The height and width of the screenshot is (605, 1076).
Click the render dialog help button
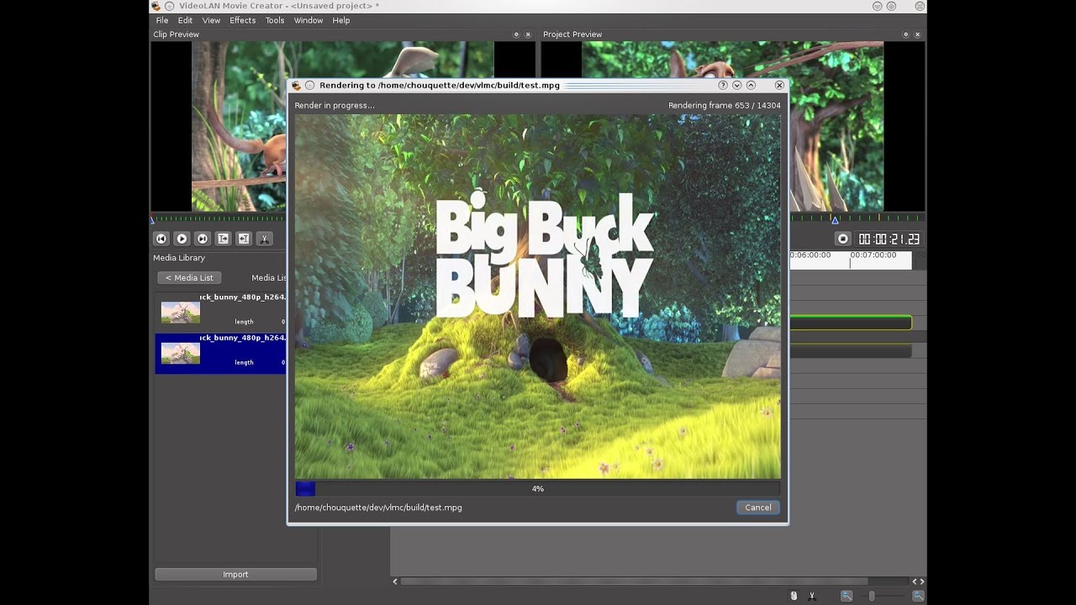(x=723, y=85)
